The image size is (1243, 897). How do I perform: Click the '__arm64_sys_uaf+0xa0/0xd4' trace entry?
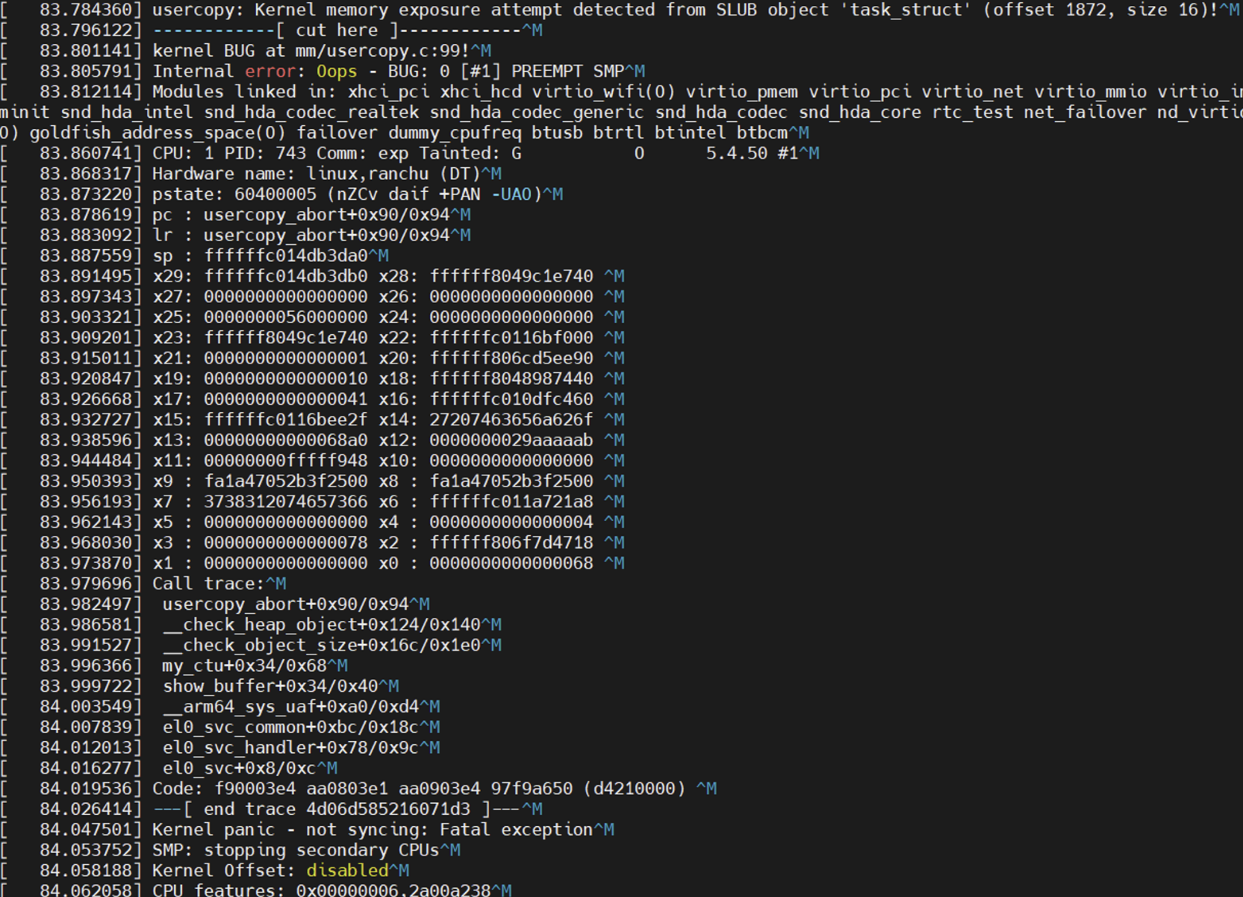(x=291, y=707)
